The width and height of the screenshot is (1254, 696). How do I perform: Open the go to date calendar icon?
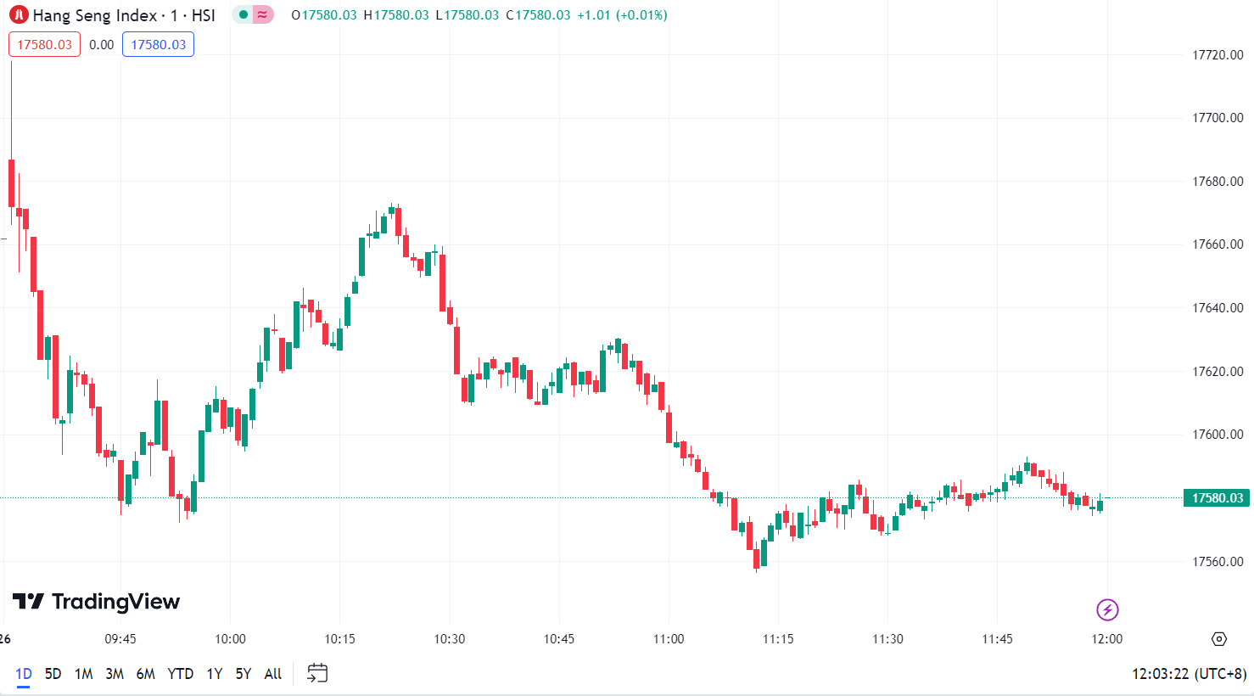pyautogui.click(x=317, y=673)
